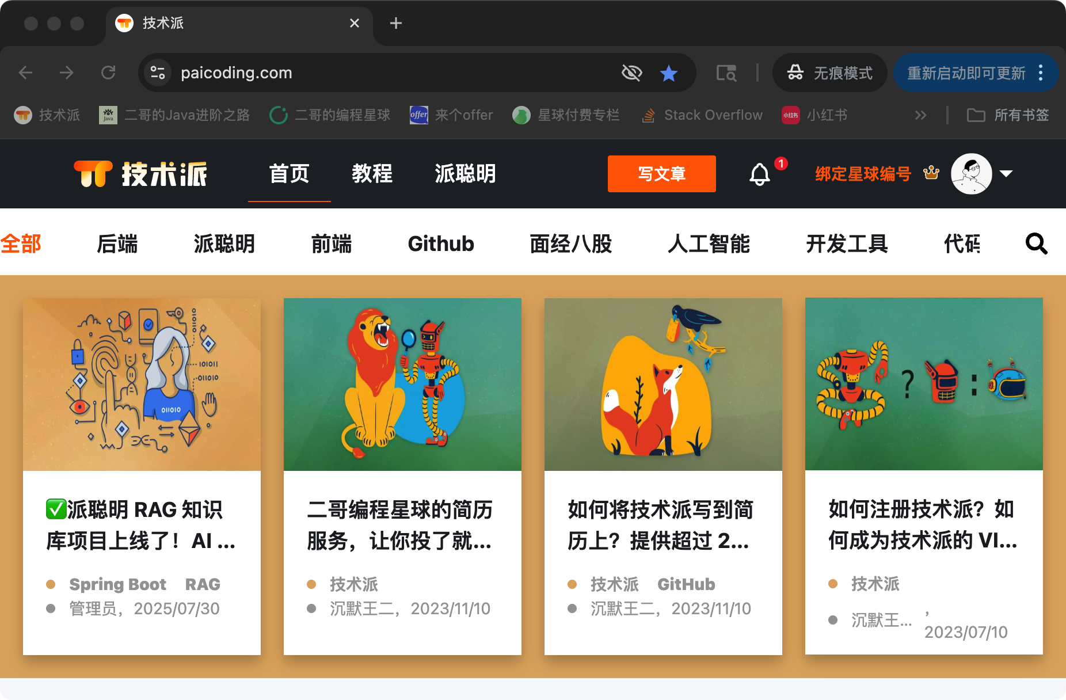Open the browser three-dot update menu

pos(1040,73)
